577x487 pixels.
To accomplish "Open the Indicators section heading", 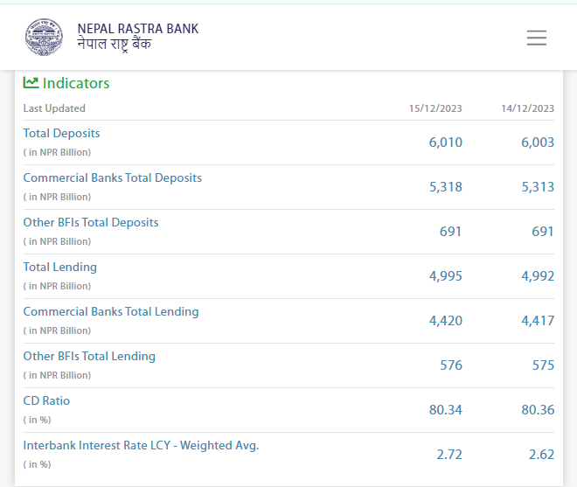I will click(76, 83).
